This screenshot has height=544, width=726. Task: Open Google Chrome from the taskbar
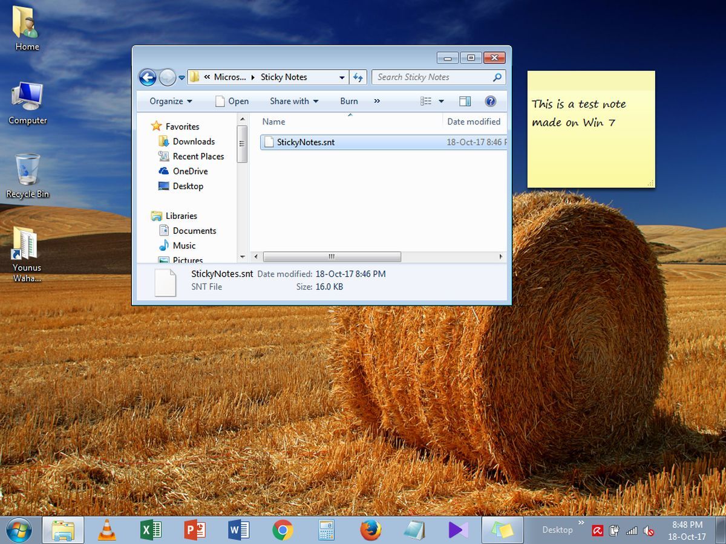pyautogui.click(x=283, y=529)
